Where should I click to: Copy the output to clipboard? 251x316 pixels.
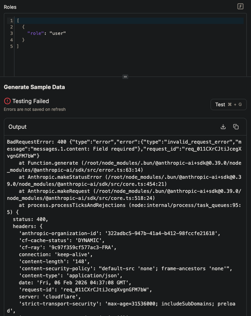[x=236, y=127]
